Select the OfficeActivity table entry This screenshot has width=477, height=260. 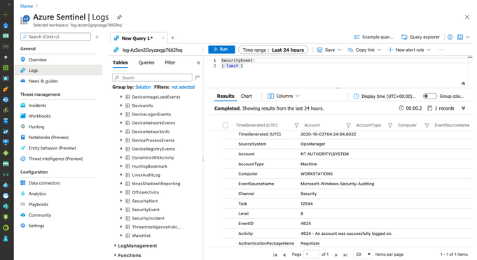146,192
